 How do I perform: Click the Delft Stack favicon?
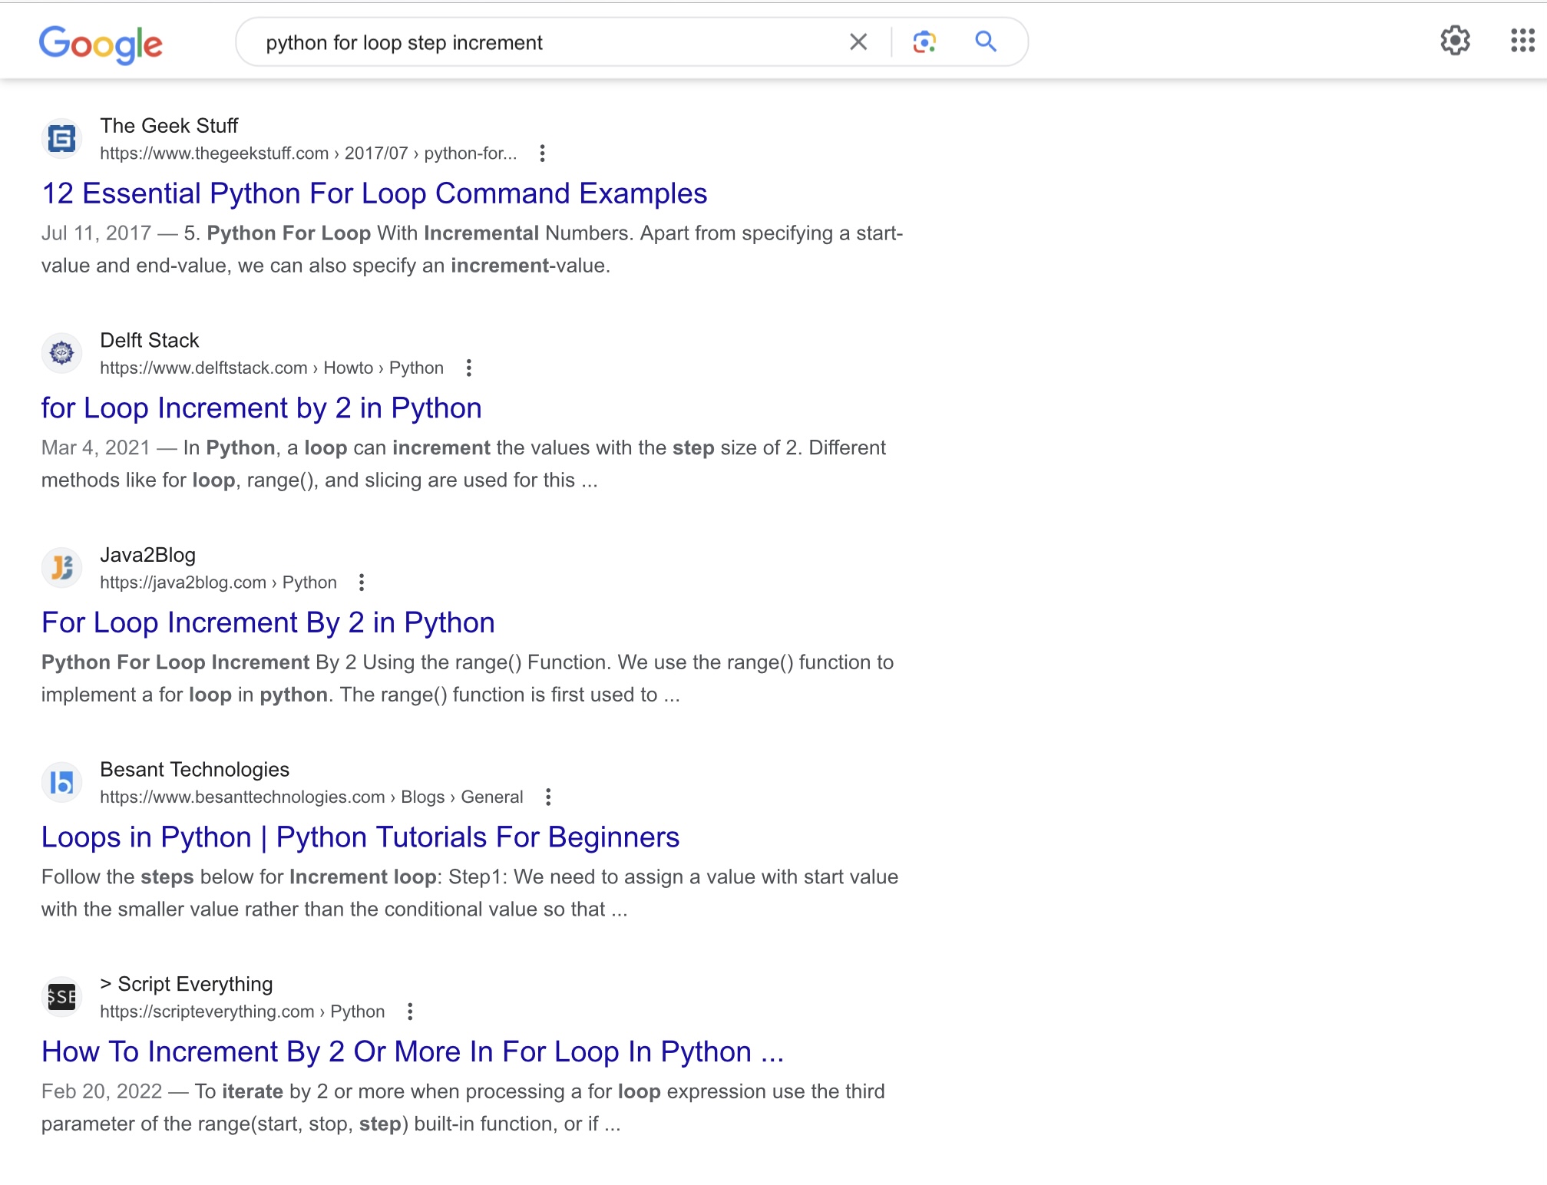click(x=62, y=353)
